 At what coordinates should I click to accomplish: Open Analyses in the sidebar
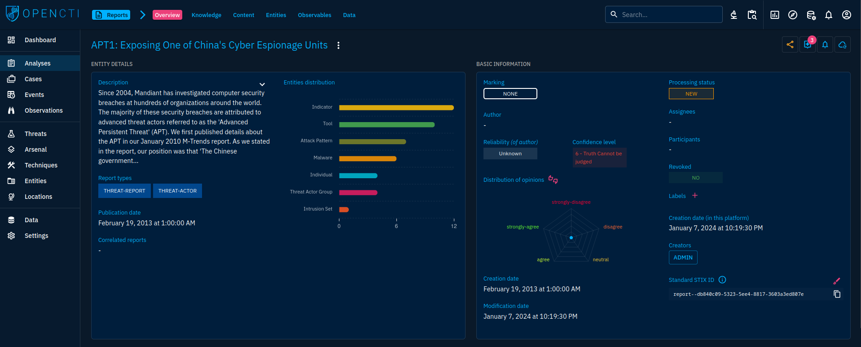(40, 63)
